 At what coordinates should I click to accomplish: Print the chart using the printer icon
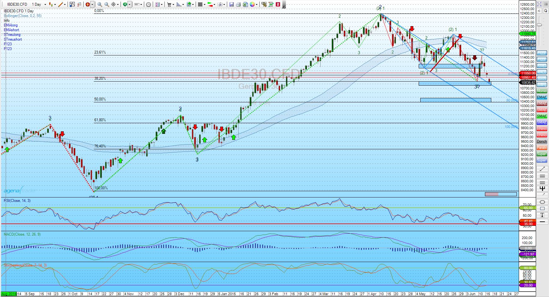(x=238, y=4)
